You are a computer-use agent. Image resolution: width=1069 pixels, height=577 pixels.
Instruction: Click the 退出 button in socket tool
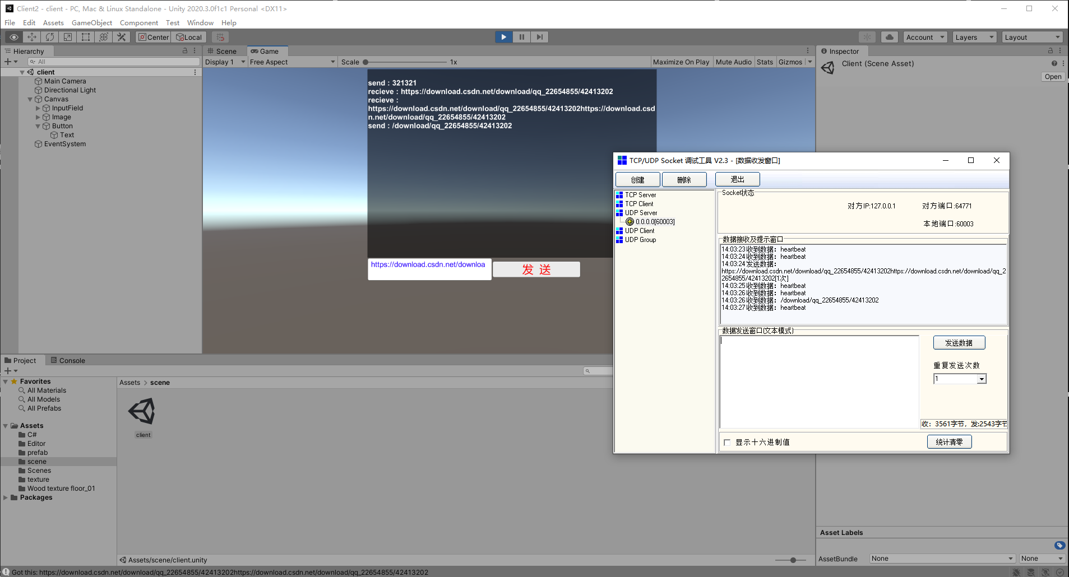(738, 179)
